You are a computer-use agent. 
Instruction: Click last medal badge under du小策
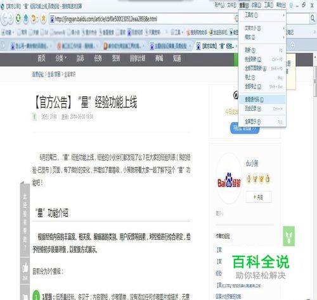pos(268,178)
